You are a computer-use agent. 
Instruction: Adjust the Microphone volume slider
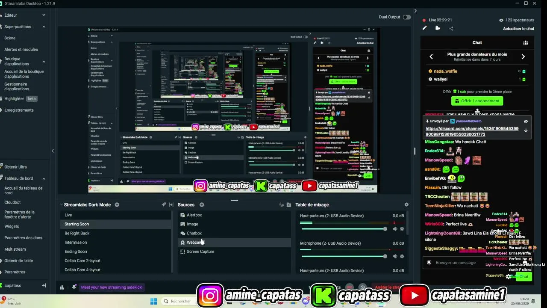pyautogui.click(x=344, y=257)
